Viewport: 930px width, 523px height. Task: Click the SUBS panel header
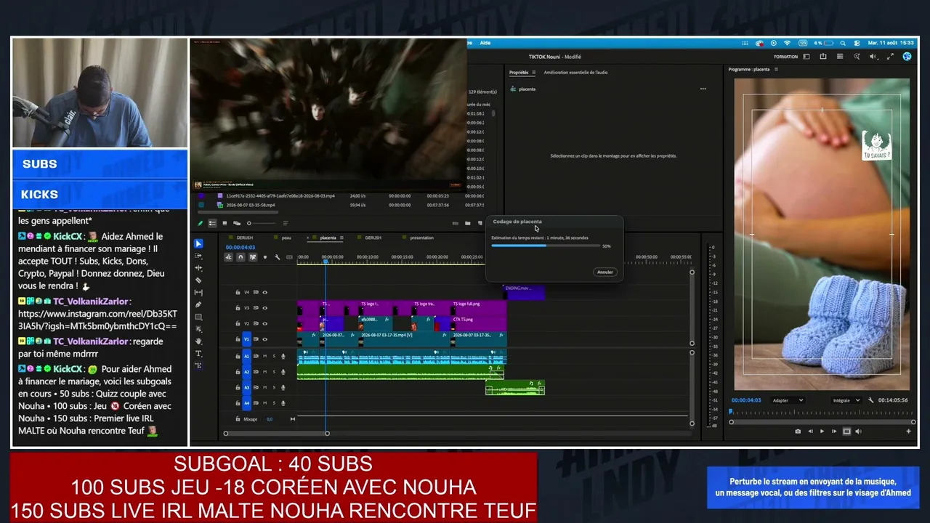coord(100,164)
